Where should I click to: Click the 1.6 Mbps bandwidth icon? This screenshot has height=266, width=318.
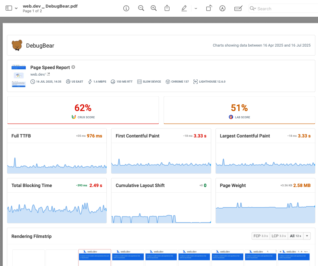(90, 82)
